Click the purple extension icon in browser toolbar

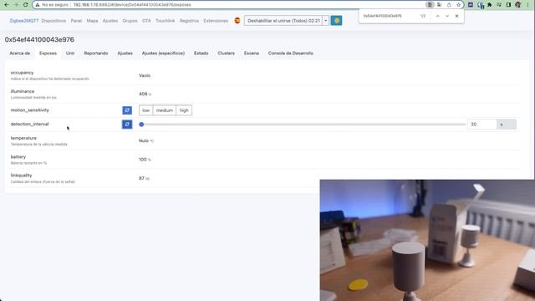471,5
